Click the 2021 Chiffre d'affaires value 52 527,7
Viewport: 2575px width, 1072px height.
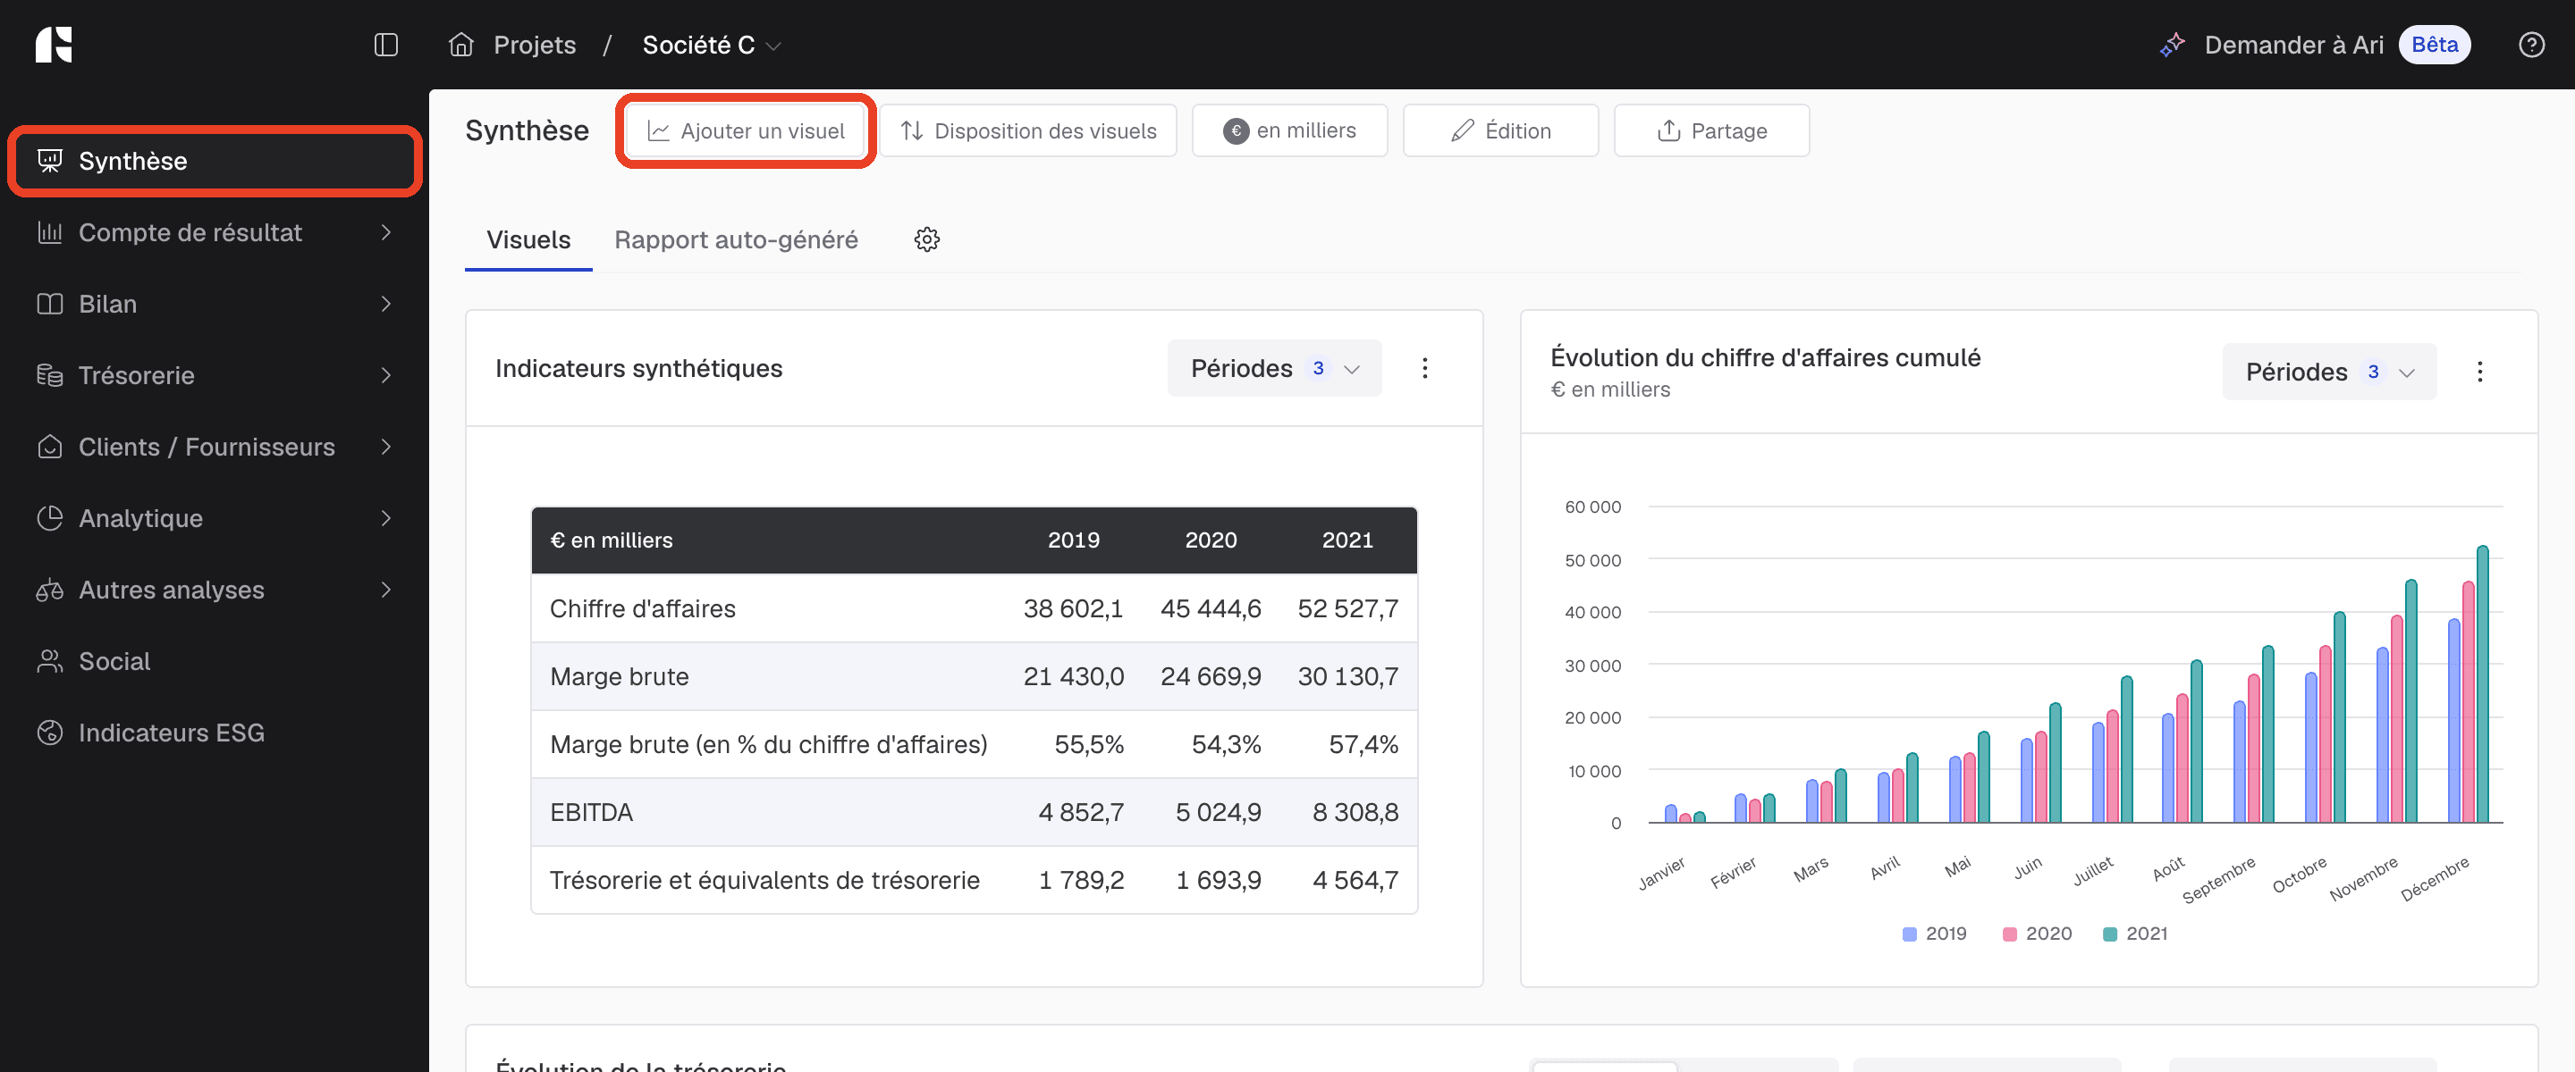coord(1347,608)
